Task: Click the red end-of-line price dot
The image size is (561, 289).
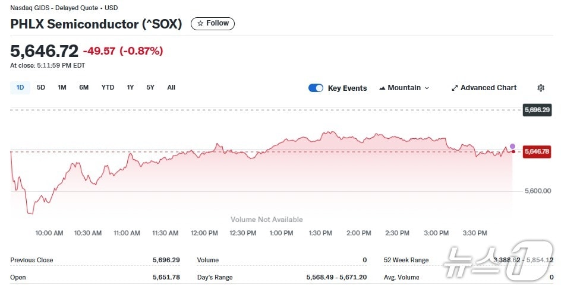Action: click(513, 152)
